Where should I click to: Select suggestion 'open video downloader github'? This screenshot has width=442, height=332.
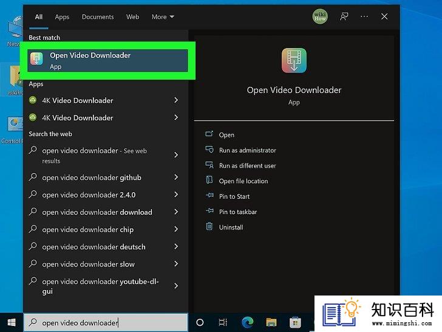click(106, 178)
